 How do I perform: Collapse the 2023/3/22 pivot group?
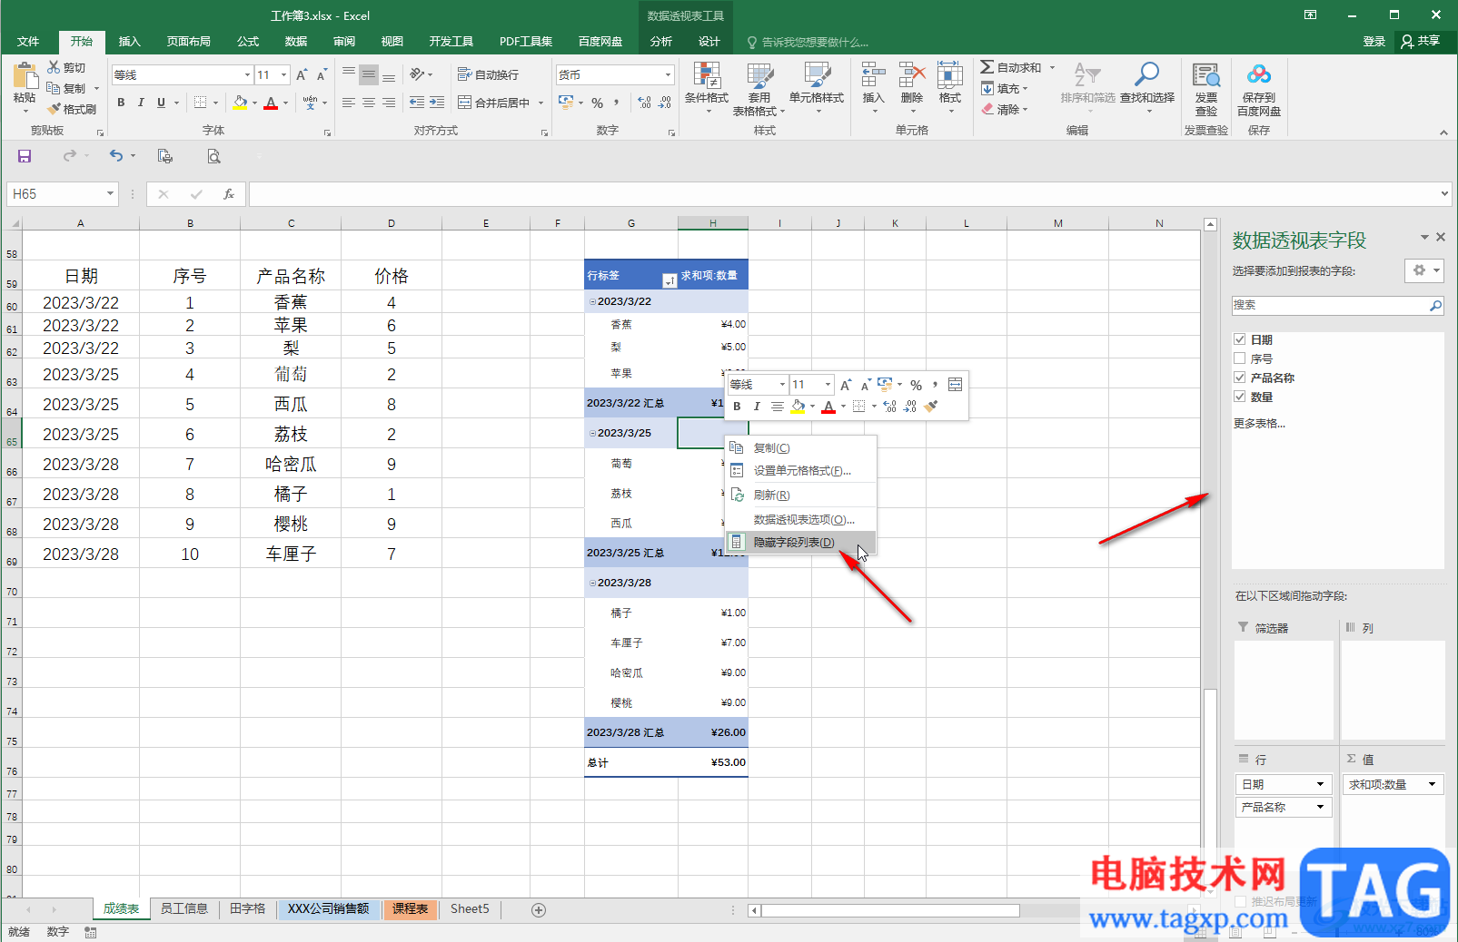click(x=592, y=301)
